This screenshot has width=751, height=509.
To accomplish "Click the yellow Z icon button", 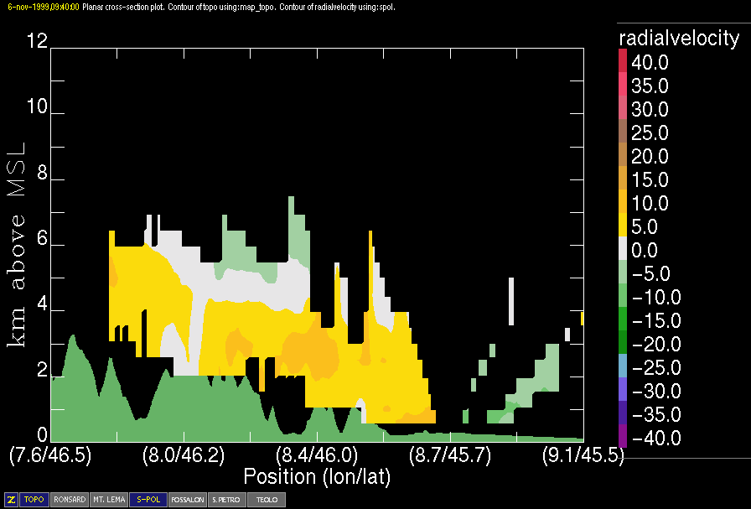I will tap(12, 500).
